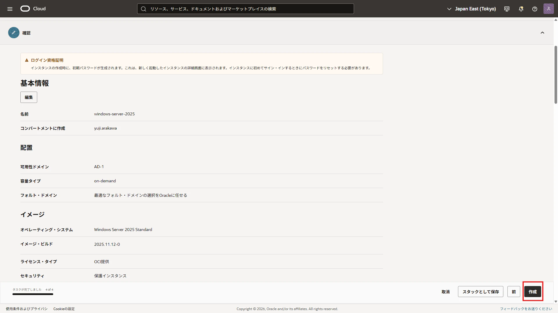Select image build value 2025.11.12-0
The image size is (558, 313).
(107, 244)
